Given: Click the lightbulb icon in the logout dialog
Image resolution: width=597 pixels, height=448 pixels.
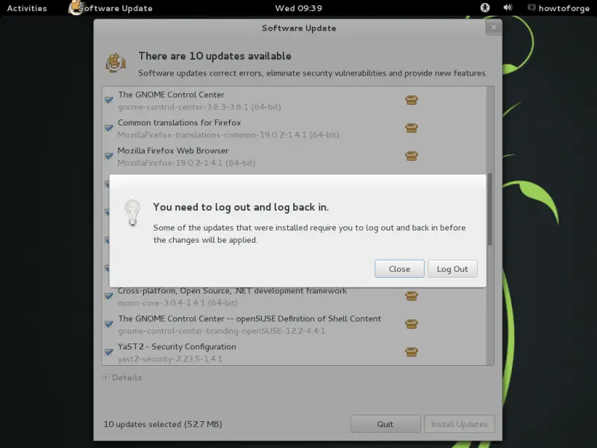Looking at the screenshot, I should tap(133, 213).
